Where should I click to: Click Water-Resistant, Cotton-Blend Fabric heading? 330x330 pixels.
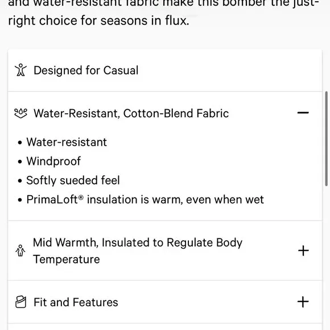[131, 113]
